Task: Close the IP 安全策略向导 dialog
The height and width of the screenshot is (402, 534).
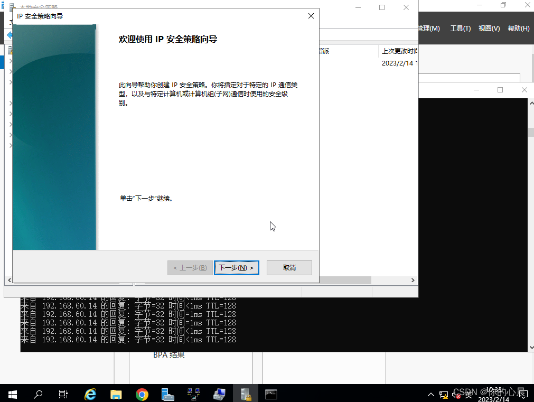Action: coord(311,16)
